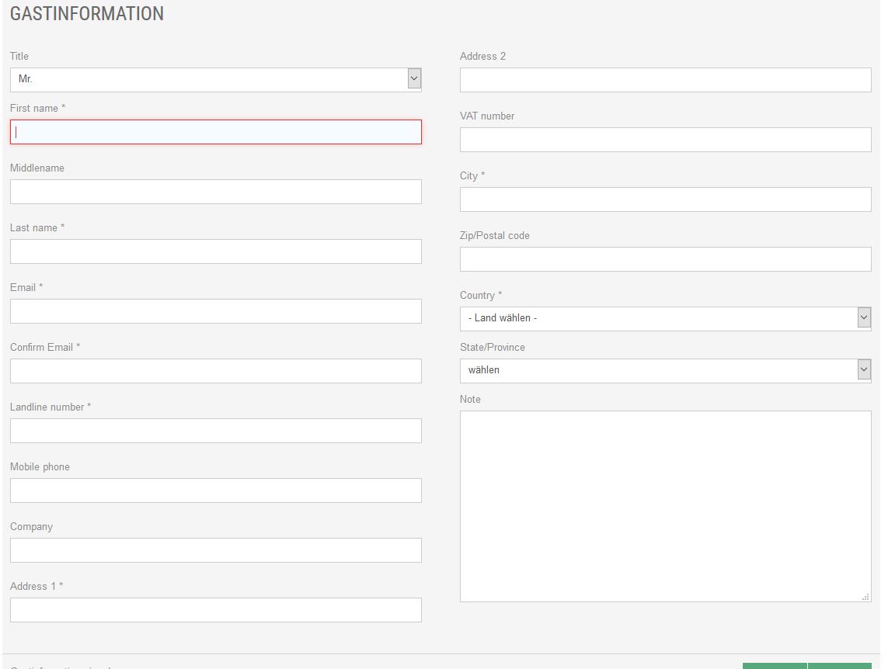Focus the First name input field
This screenshot has width=895, height=669.
pyautogui.click(x=215, y=132)
